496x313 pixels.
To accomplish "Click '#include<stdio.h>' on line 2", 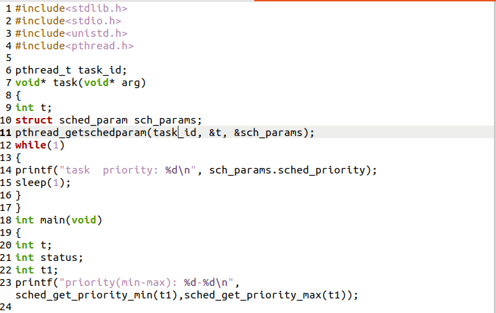I will [68, 21].
